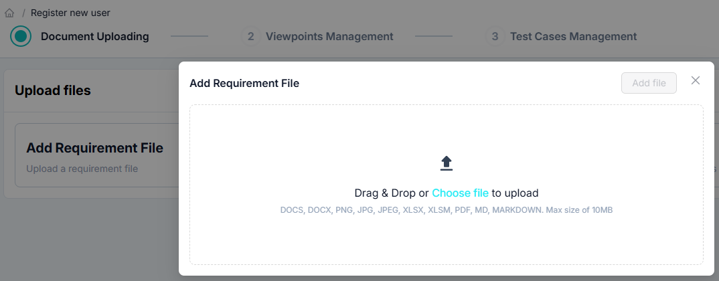The width and height of the screenshot is (719, 281).
Task: Select step 2 number circle
Action: pyautogui.click(x=250, y=36)
